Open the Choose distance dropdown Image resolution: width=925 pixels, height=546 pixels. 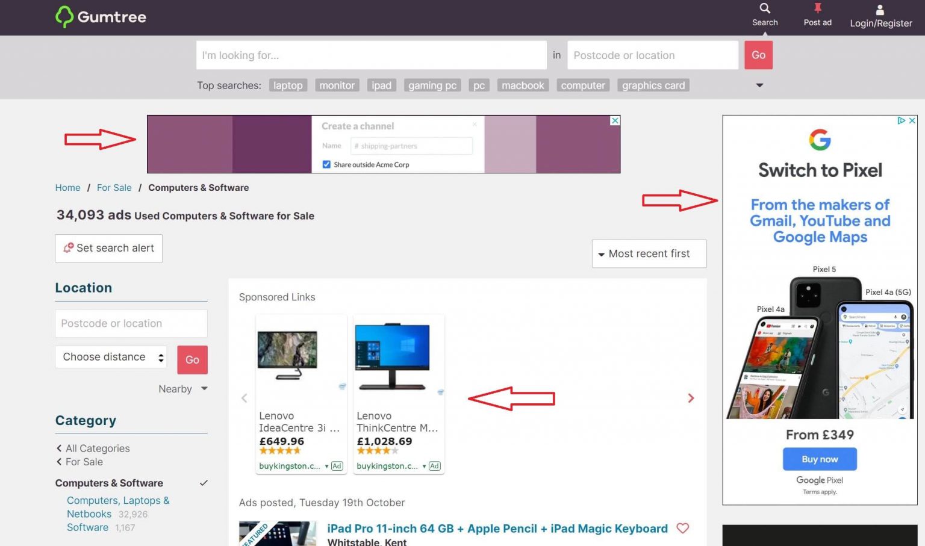tap(111, 356)
